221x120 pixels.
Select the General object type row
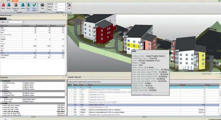tap(32, 39)
